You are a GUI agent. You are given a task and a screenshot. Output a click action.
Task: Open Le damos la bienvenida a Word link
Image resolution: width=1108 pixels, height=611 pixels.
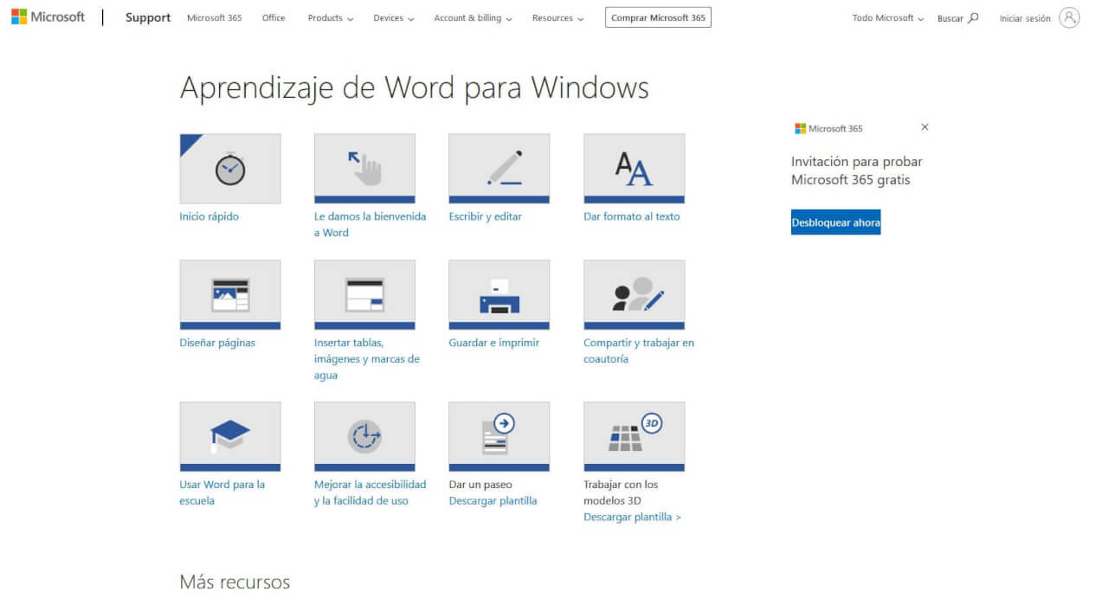370,224
